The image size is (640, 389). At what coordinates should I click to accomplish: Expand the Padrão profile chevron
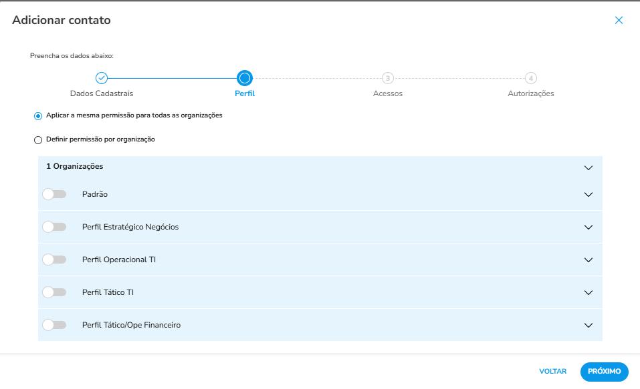point(588,195)
